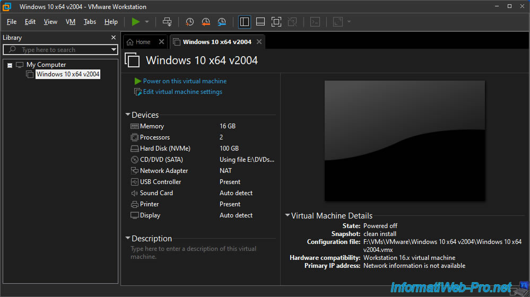Click the Powered off state text
Image resolution: width=530 pixels, height=297 pixels.
(x=380, y=226)
